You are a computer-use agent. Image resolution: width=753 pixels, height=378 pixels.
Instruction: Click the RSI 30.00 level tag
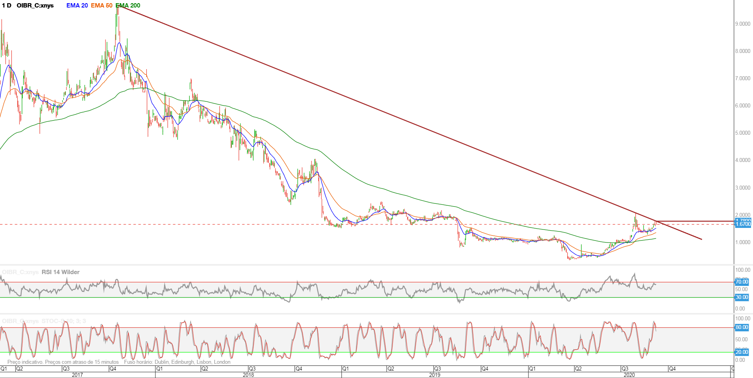[x=742, y=297]
